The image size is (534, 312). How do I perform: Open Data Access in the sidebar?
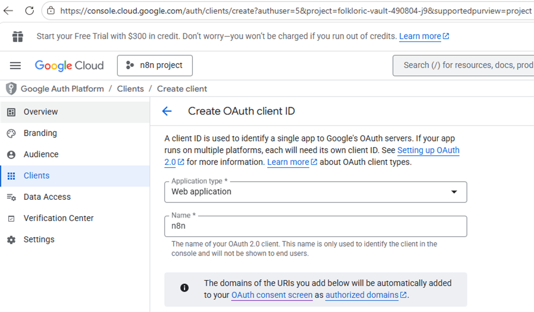click(47, 197)
